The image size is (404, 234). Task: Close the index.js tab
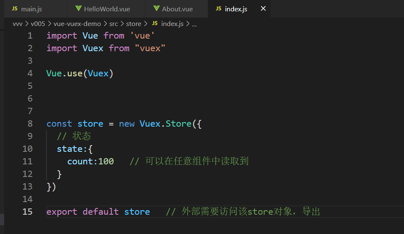pos(263,8)
